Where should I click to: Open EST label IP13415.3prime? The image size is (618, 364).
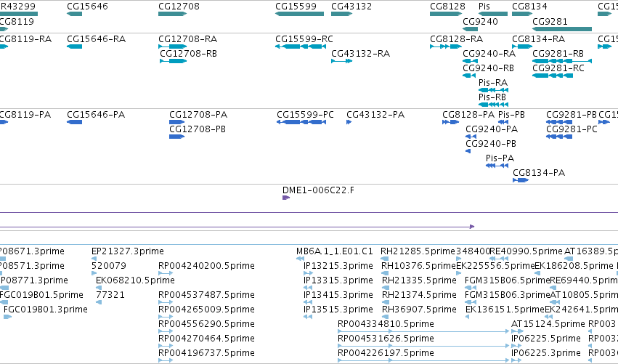pos(338,295)
